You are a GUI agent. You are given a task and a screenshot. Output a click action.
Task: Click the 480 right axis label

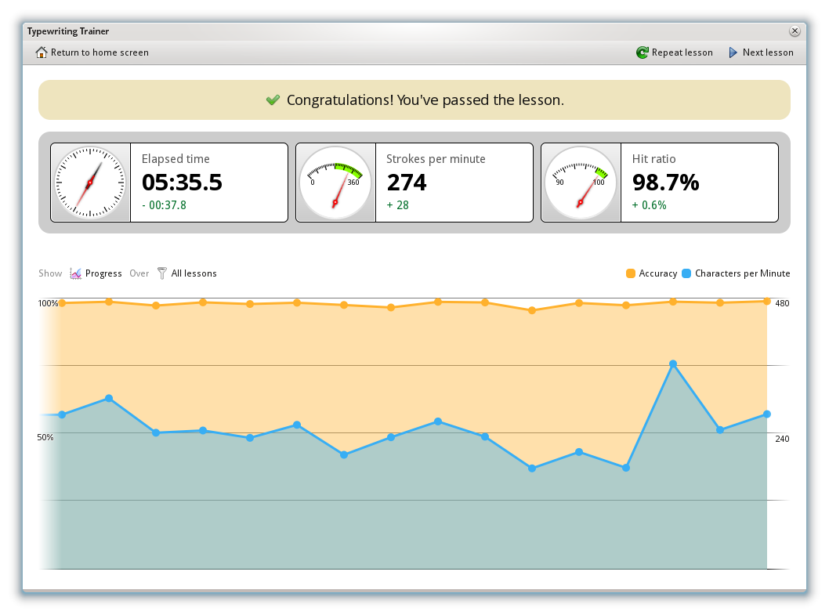click(782, 303)
